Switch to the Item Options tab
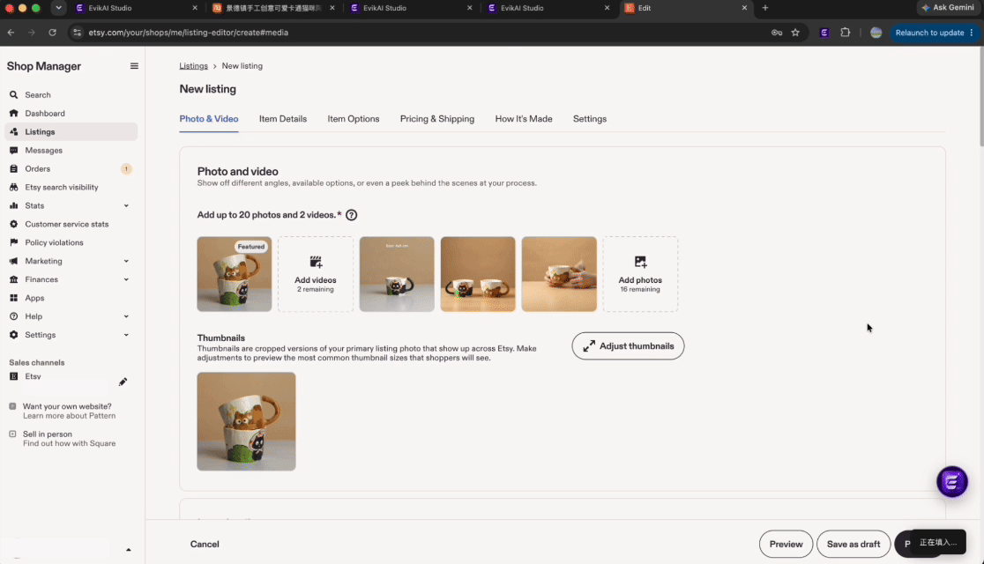 [354, 119]
